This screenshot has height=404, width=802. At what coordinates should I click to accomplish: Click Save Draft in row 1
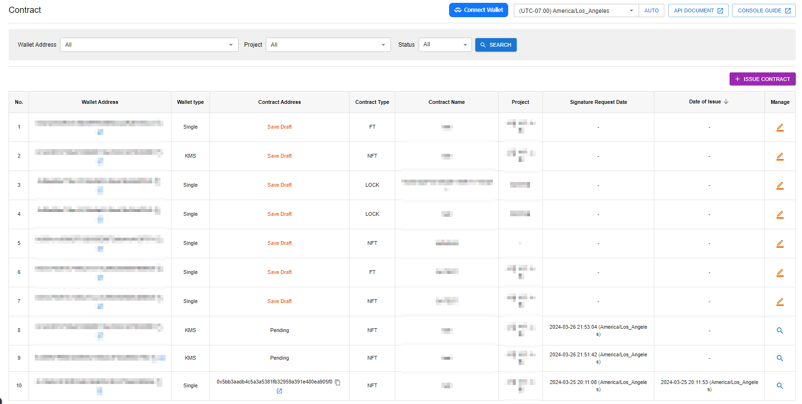280,127
